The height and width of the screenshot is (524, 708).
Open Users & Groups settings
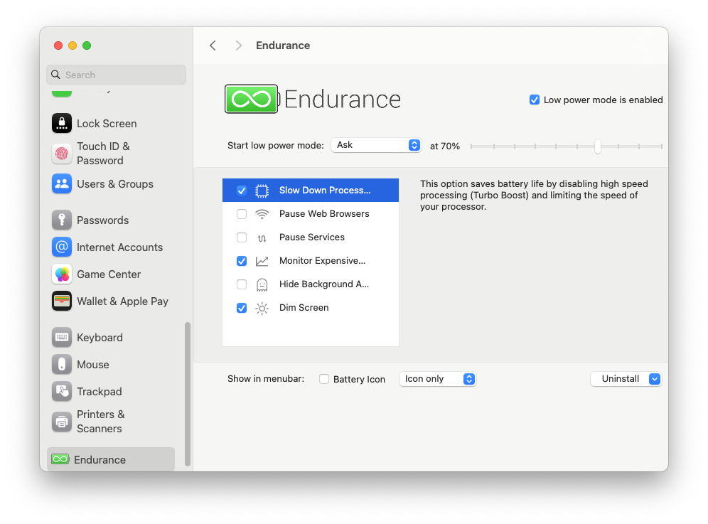click(114, 183)
